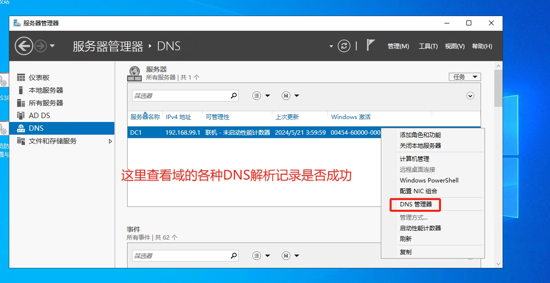Click the search magnifier in events filter
Screen dimensions: 550x283
pyautogui.click(x=234, y=256)
